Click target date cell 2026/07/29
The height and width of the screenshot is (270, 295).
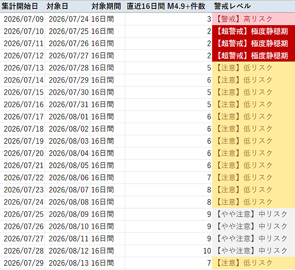coord(68,80)
